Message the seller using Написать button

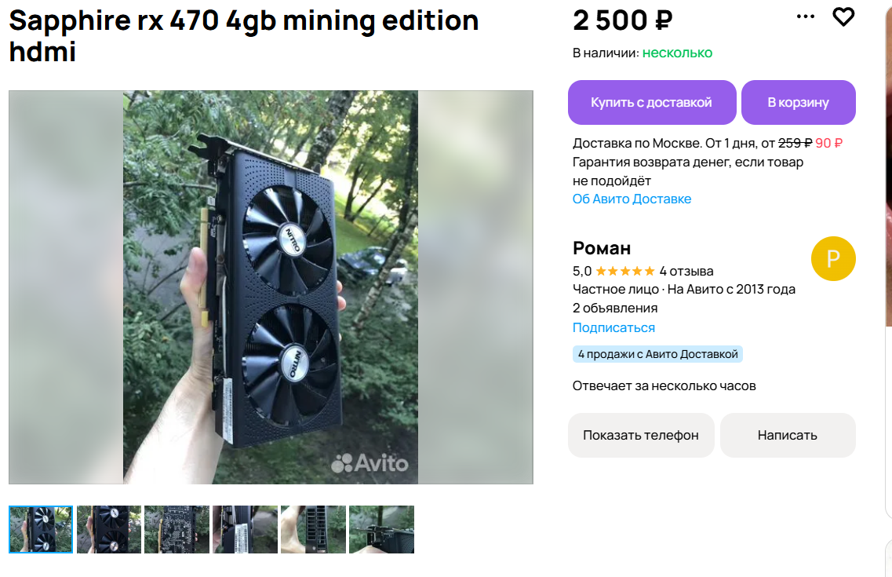tap(787, 435)
